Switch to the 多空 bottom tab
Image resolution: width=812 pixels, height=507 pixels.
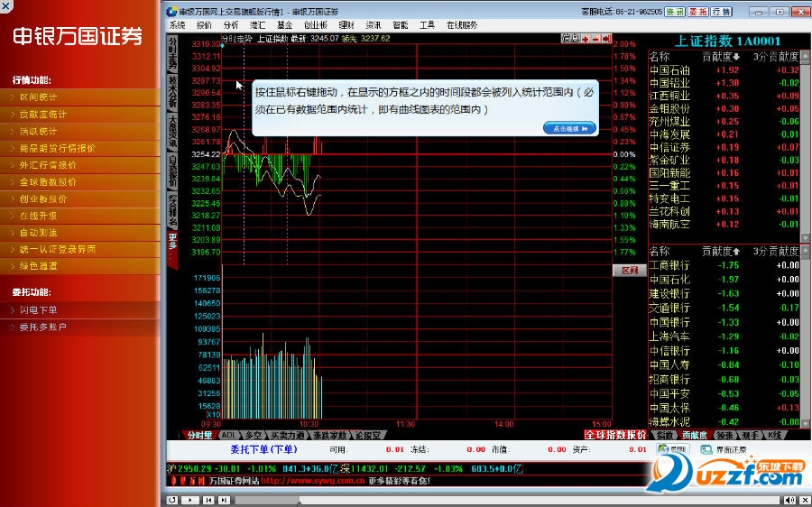tap(254, 435)
